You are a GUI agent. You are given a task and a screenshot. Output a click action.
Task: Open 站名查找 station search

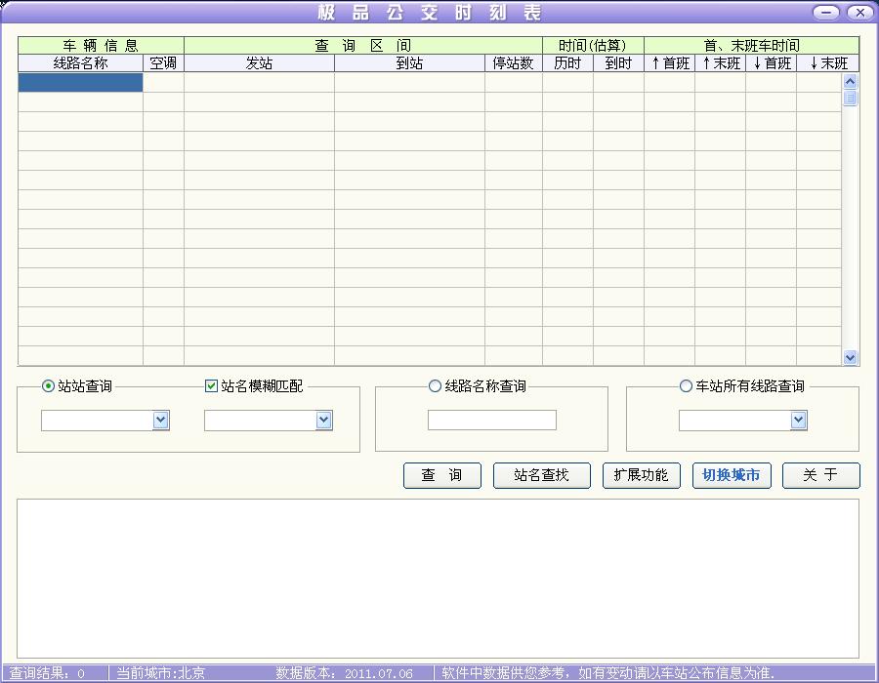point(541,475)
